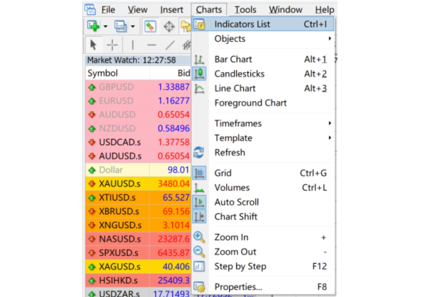Toggle Auto Scroll option

coord(263,202)
